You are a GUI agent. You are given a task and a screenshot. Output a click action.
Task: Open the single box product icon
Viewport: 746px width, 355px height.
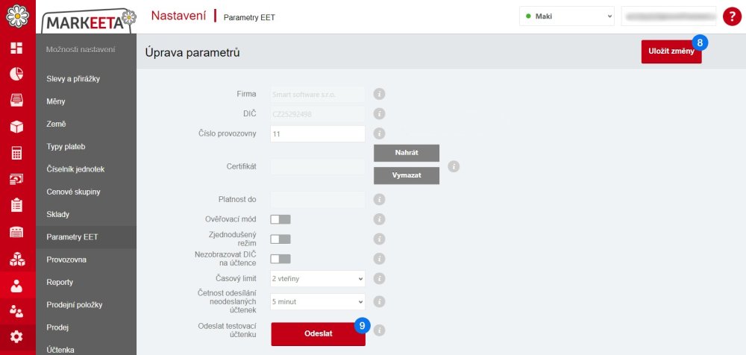16,126
